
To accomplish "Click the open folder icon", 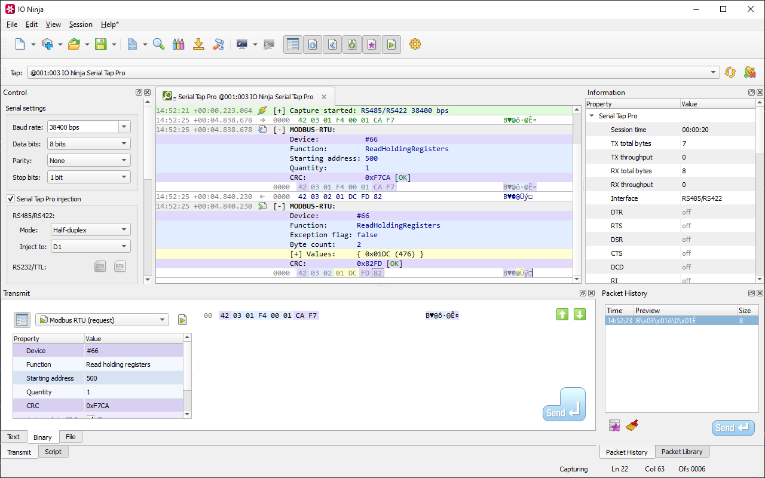I will [74, 44].
